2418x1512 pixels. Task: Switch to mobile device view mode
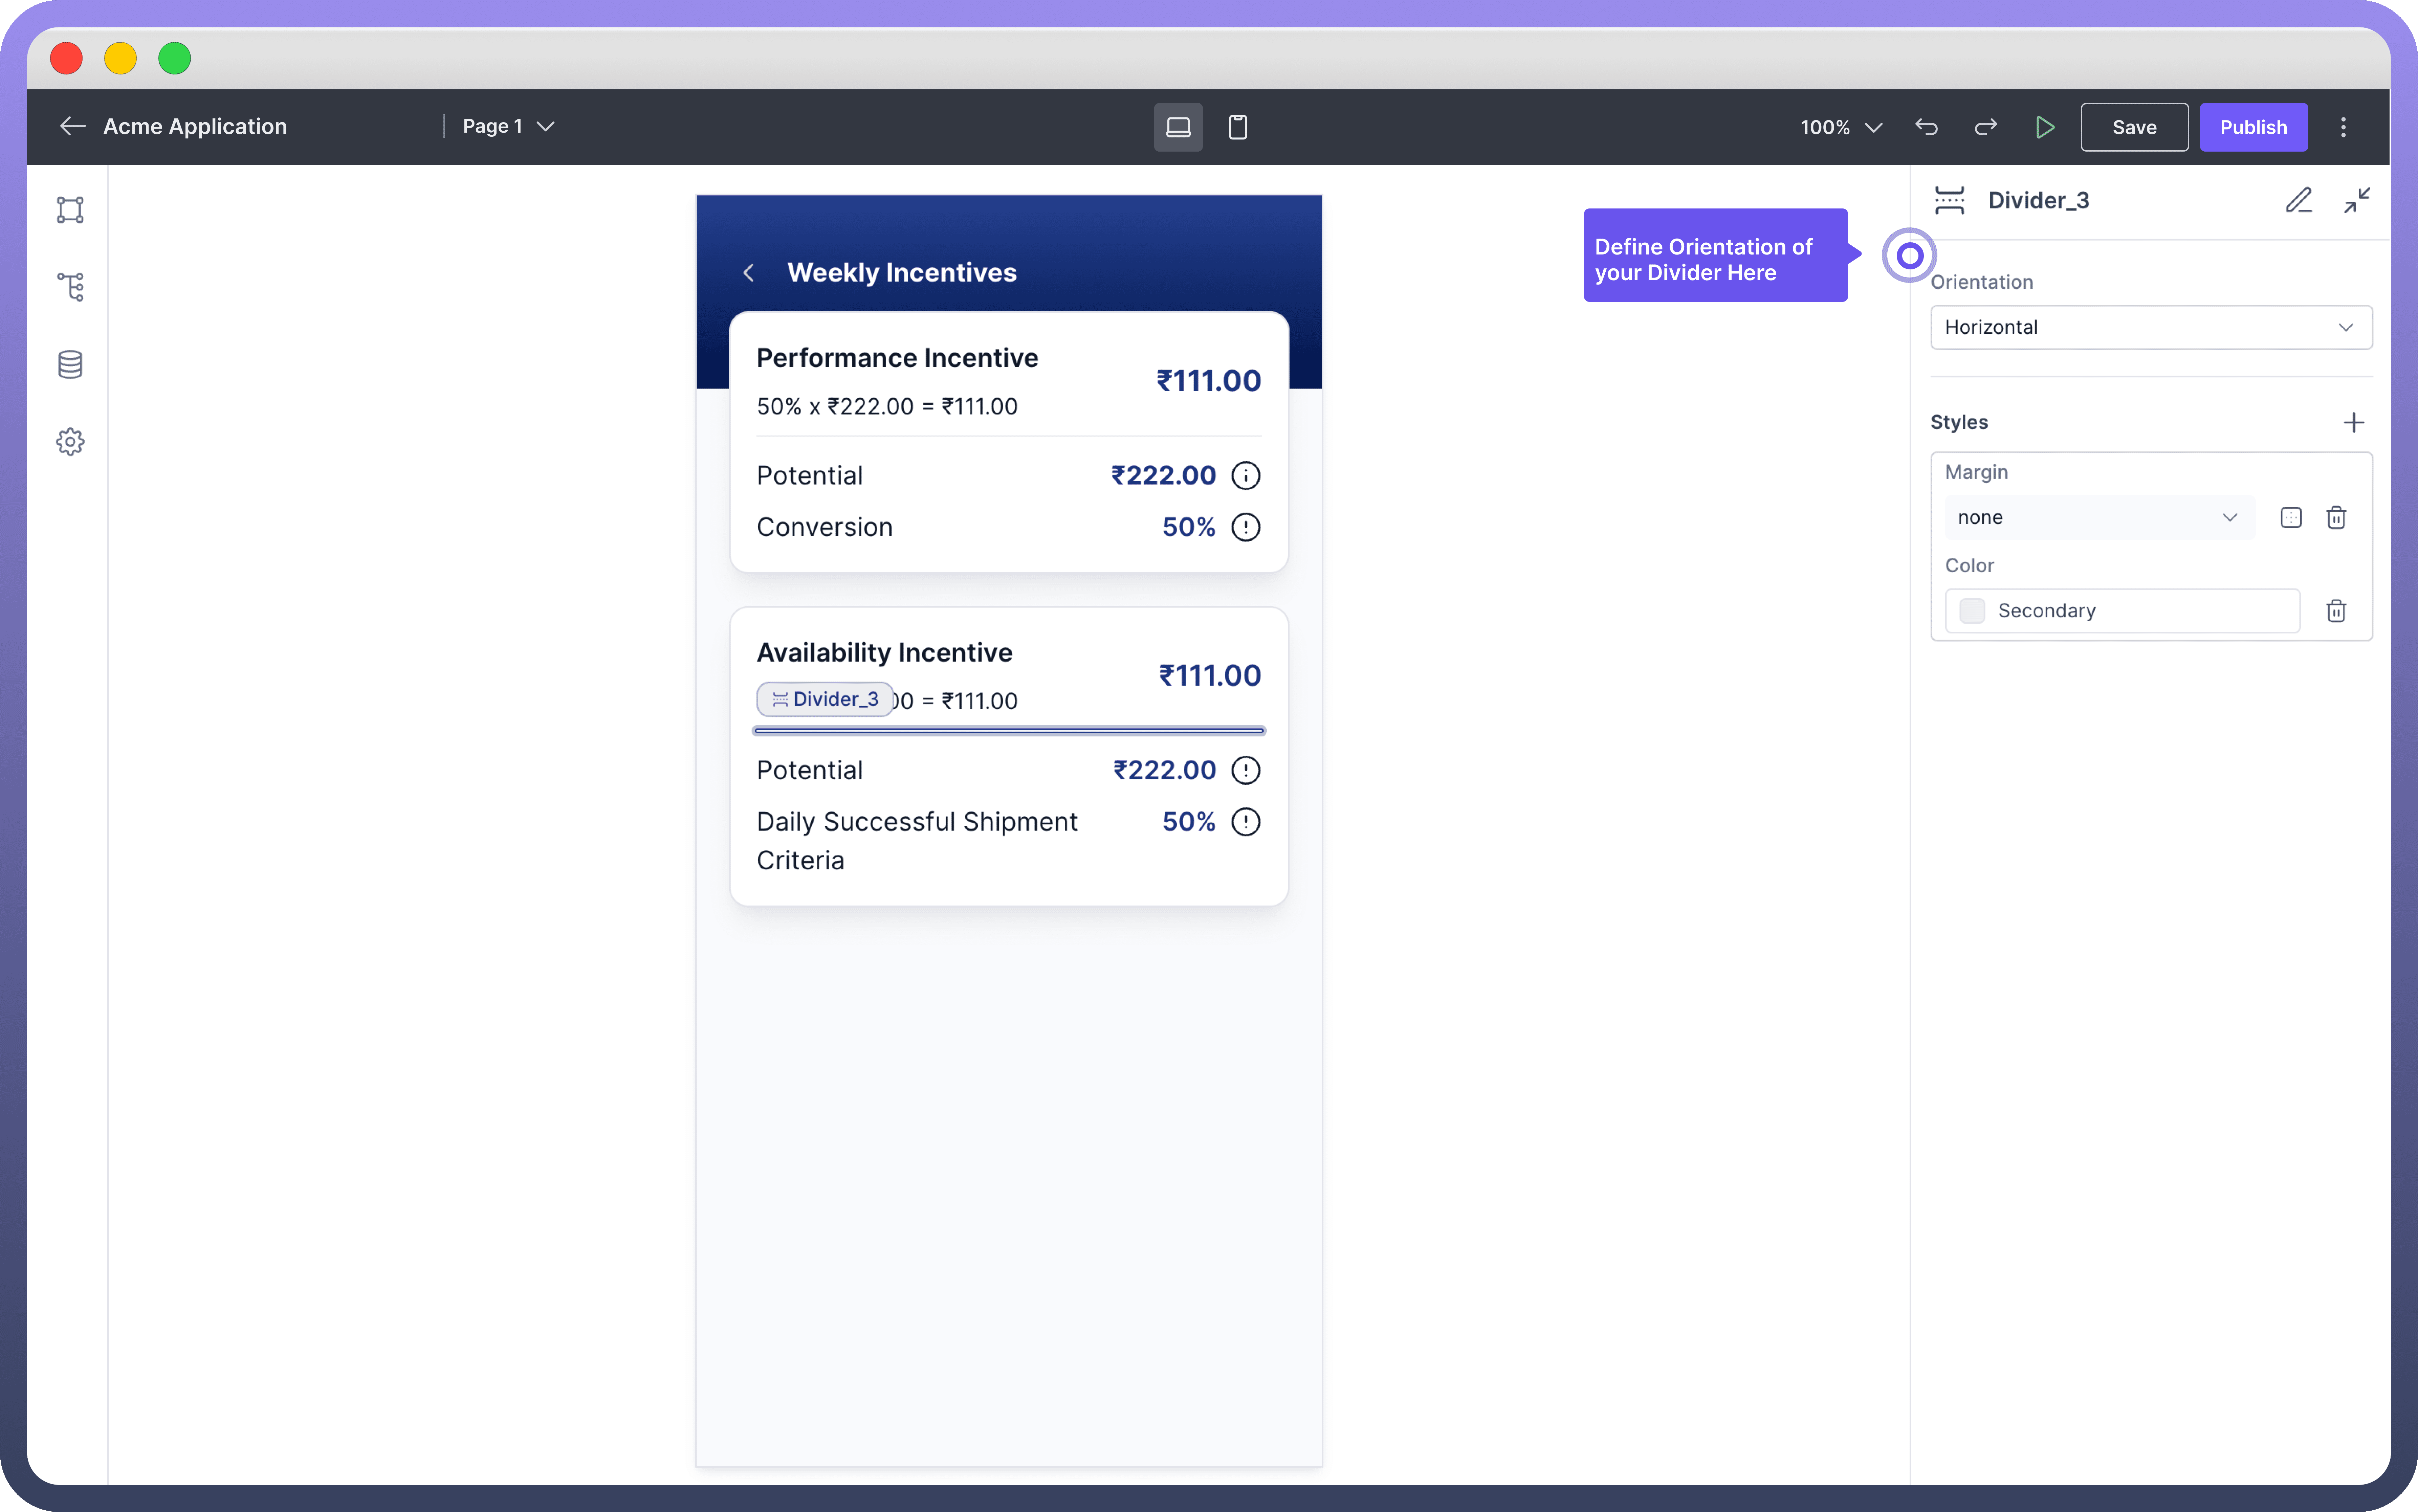pos(1238,127)
